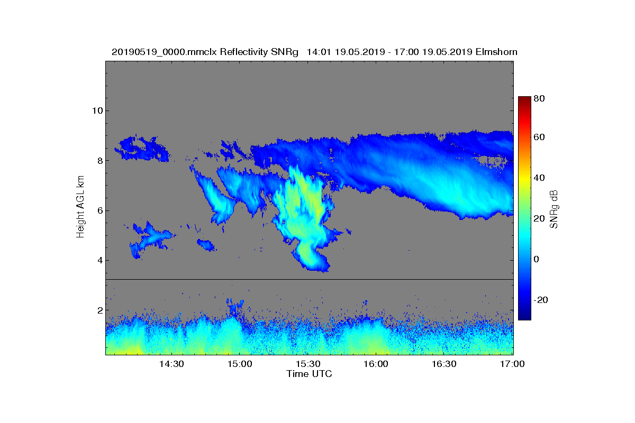The height and width of the screenshot is (423, 635).
Task: Click the dark blue bottom of the colorbar
Action: click(x=524, y=316)
